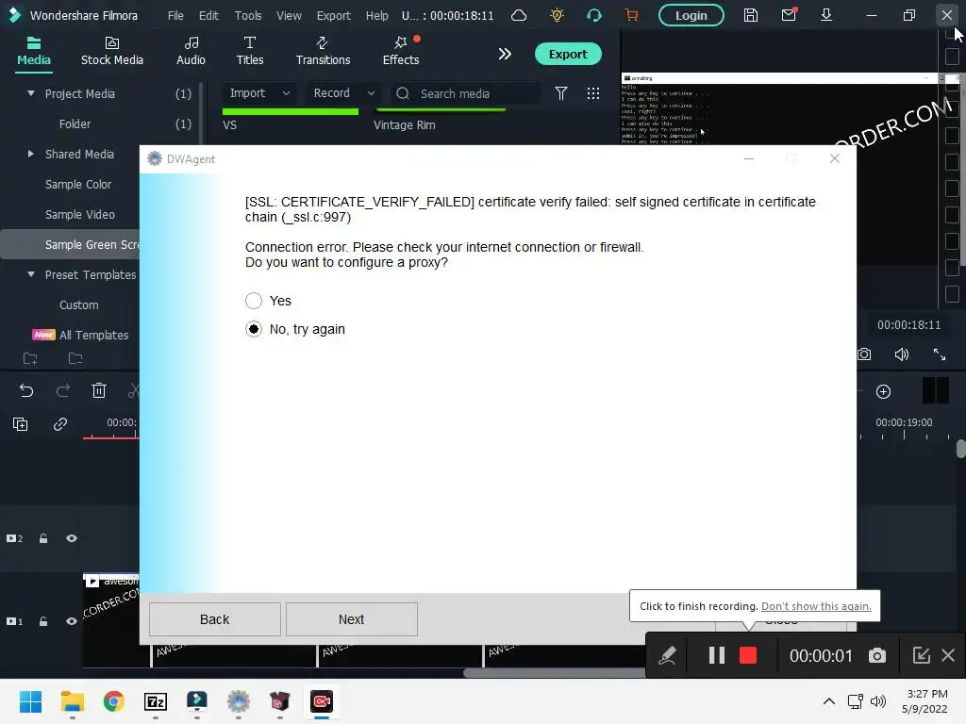Click the recorder pencil annotate icon

[667, 656]
